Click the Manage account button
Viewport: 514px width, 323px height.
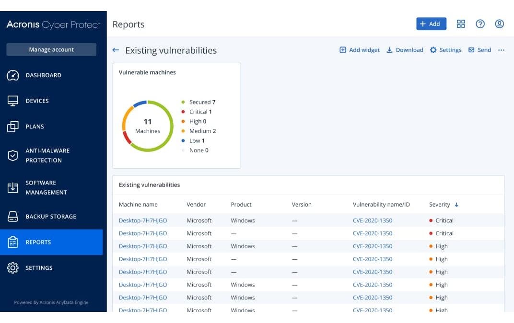(51, 49)
